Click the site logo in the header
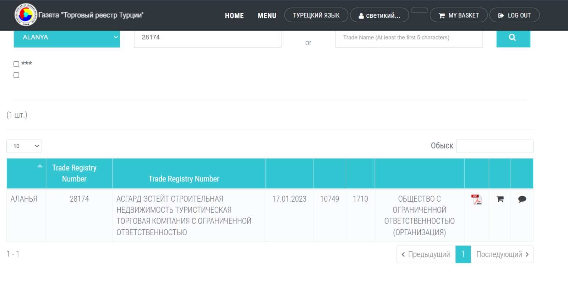 pyautogui.click(x=26, y=15)
